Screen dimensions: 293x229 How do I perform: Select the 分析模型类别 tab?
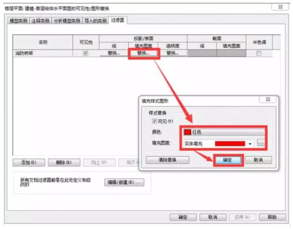pyautogui.click(x=67, y=20)
